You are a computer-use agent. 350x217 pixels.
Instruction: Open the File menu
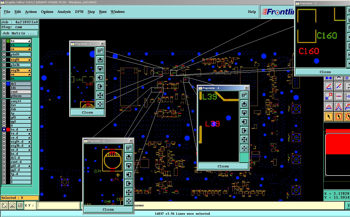pyautogui.click(x=7, y=12)
